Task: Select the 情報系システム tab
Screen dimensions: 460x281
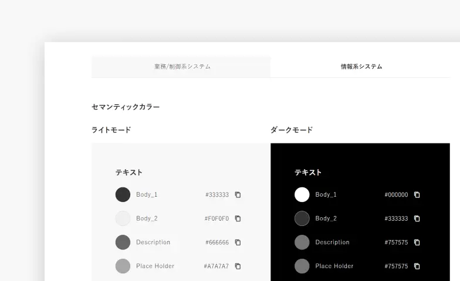Action: [x=361, y=67]
